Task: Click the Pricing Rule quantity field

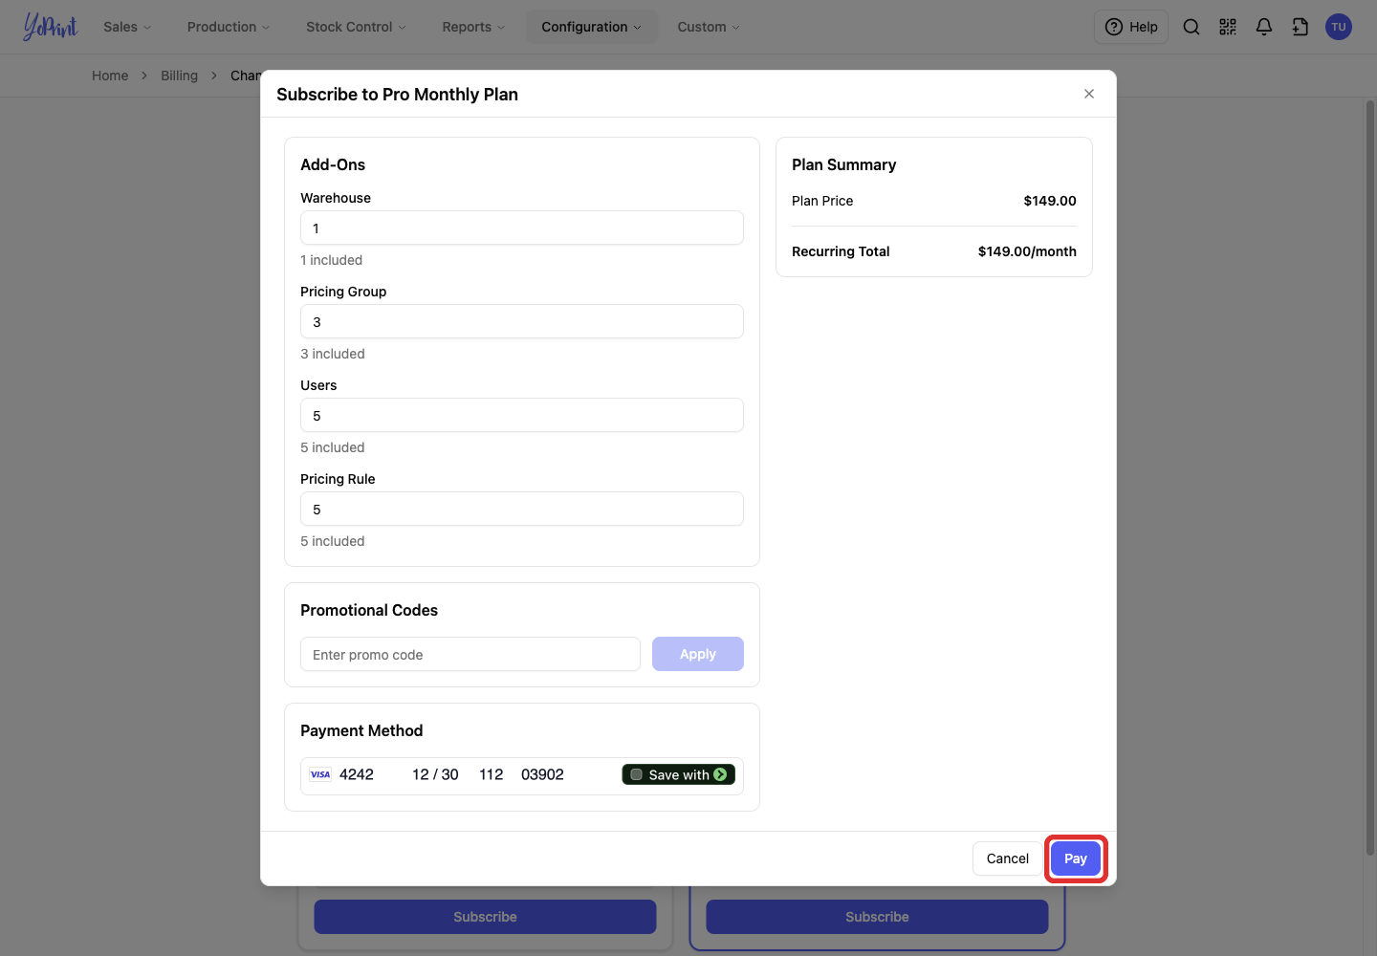Action: (522, 509)
